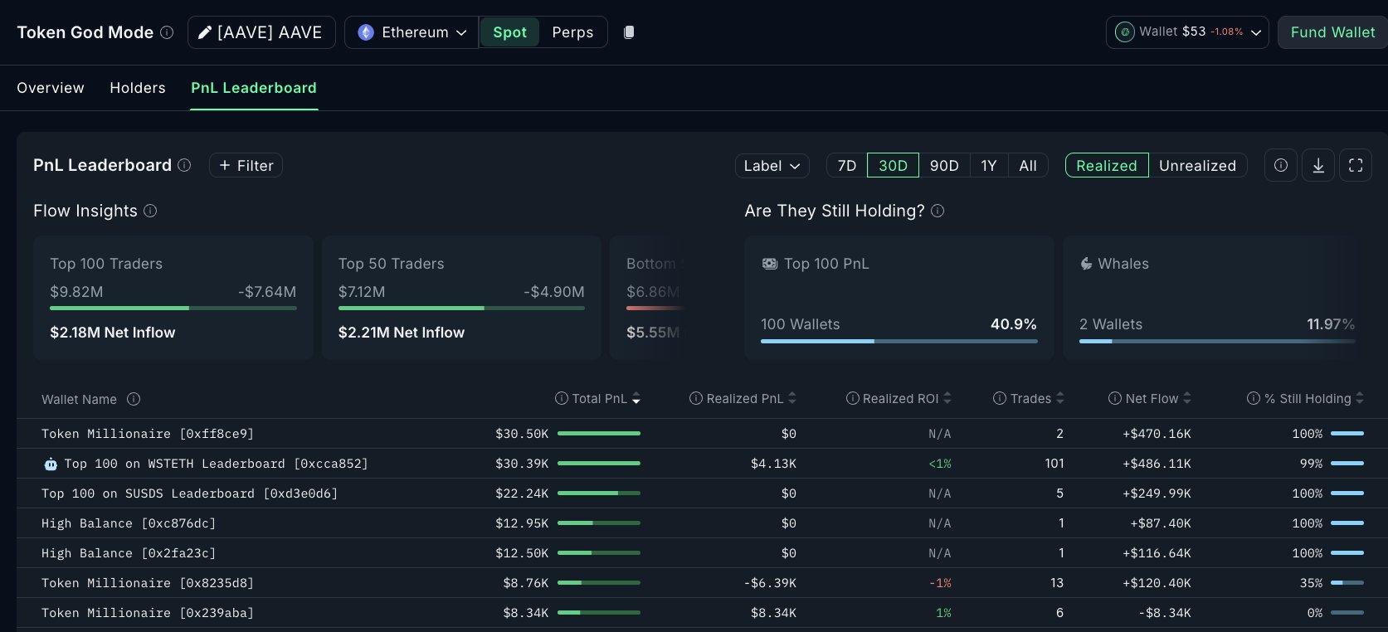The image size is (1388, 632).
Task: Click the download icon in leaderboard header
Action: (x=1317, y=165)
